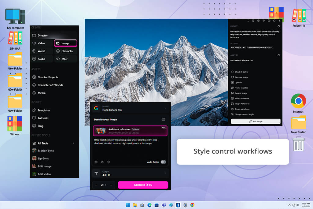The image size is (313, 209).
Task: Click Check IP Safety action
Action: click(240, 72)
